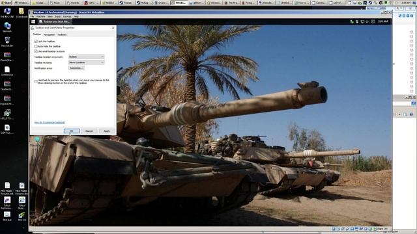Click the Customize notification area button
Image resolution: width=417 pixels, height=234 pixels.
pos(76,68)
